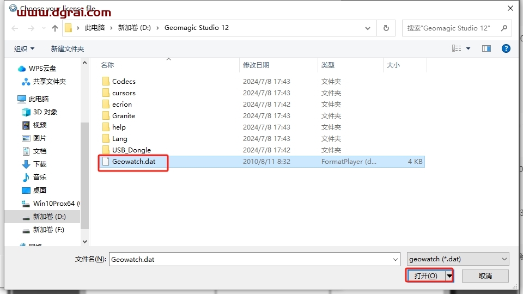Select the 音乐 music folder in sidebar
The height and width of the screenshot is (294, 523).
pyautogui.click(x=39, y=177)
